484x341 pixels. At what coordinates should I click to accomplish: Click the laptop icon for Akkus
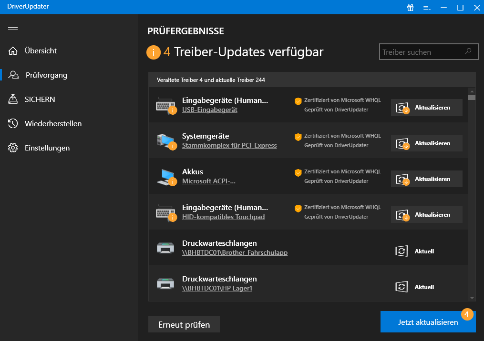[165, 177]
